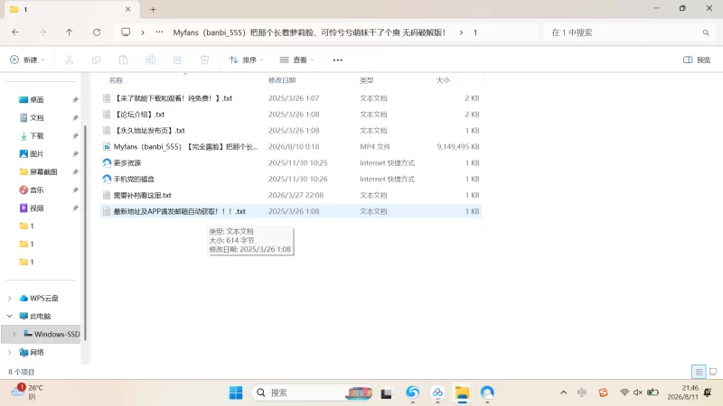This screenshot has width=723, height=406.
Task: Add a new Explorer tab
Action: 153,9
